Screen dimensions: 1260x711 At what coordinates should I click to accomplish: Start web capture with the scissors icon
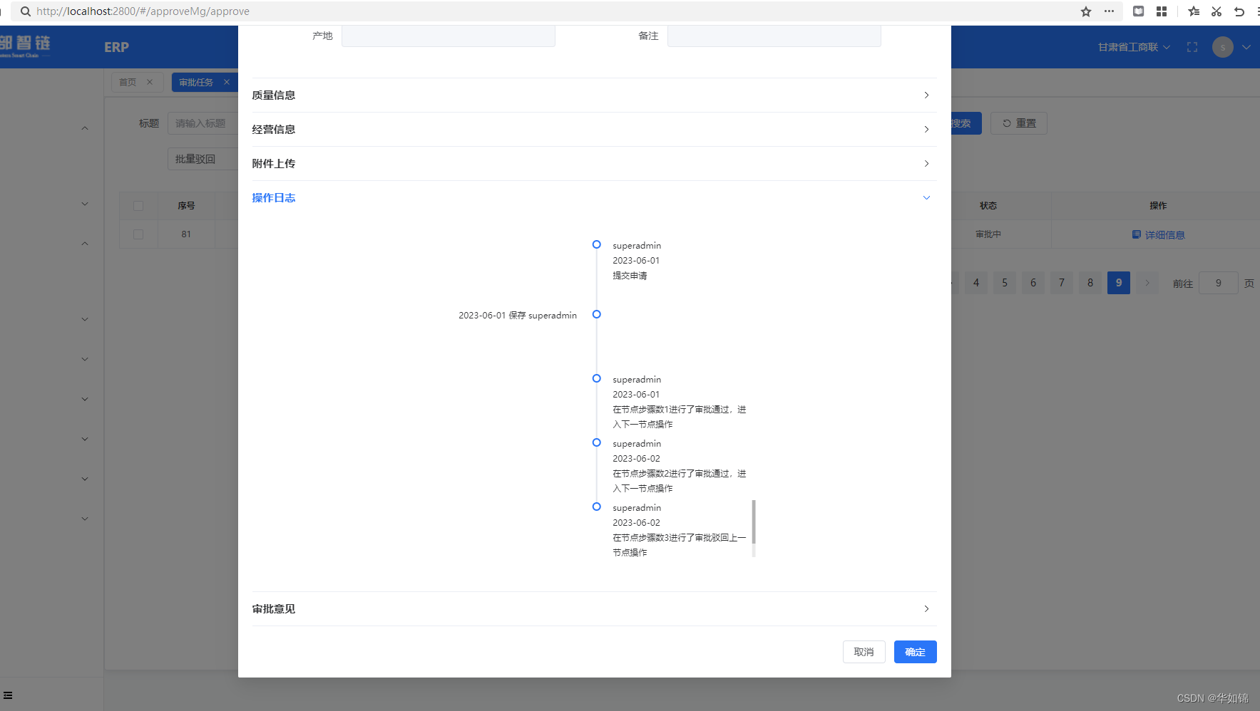pyautogui.click(x=1216, y=11)
